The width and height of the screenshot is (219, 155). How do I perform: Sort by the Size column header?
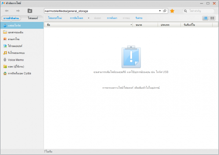pos(145,25)
